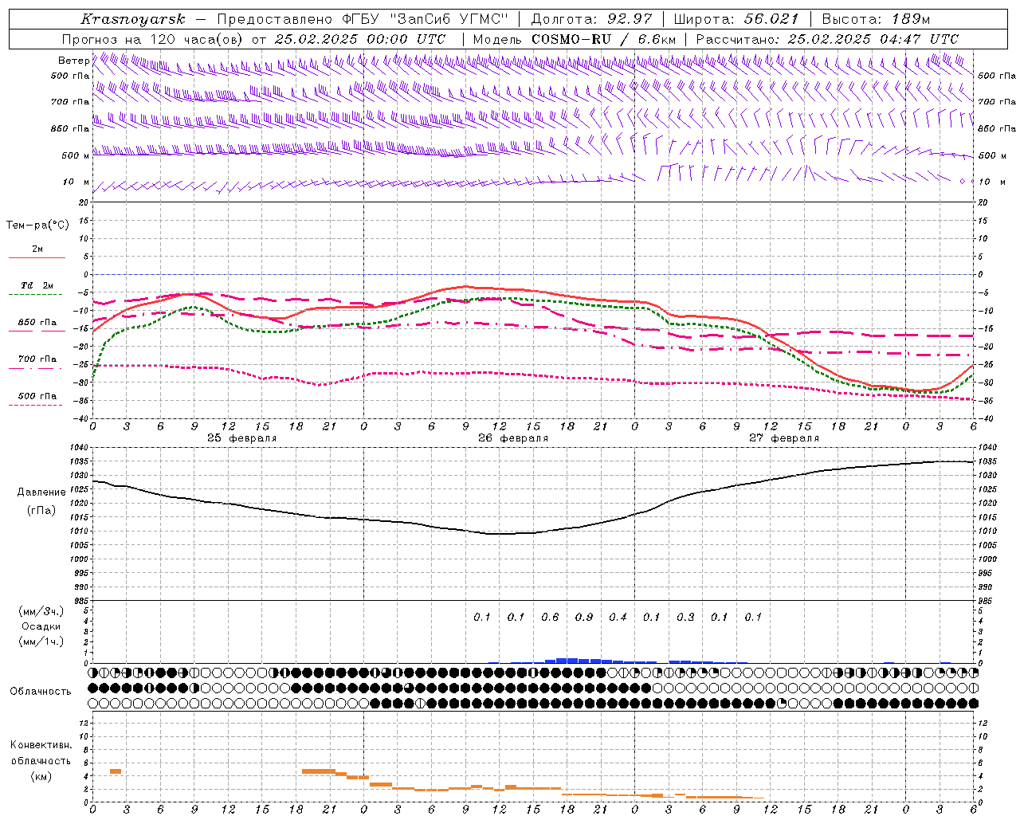1020x816 pixels.
Task: Select the Осадки panel label
Action: click(41, 626)
